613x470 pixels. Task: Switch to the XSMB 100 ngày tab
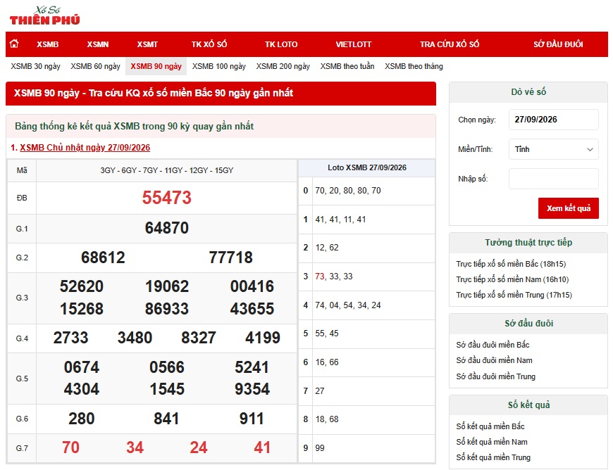[x=219, y=66]
